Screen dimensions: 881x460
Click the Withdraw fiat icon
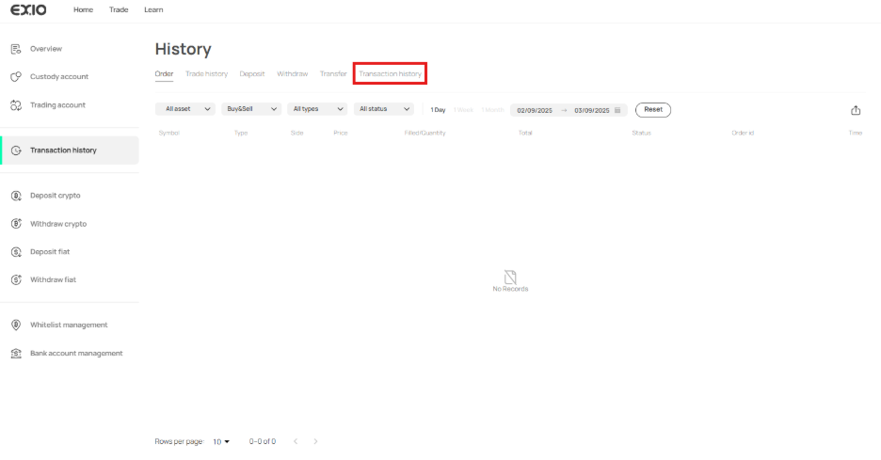[16, 280]
